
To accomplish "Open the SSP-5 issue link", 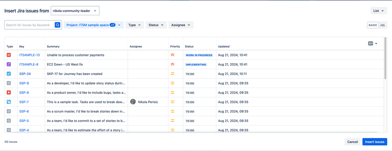I will click(x=24, y=121).
